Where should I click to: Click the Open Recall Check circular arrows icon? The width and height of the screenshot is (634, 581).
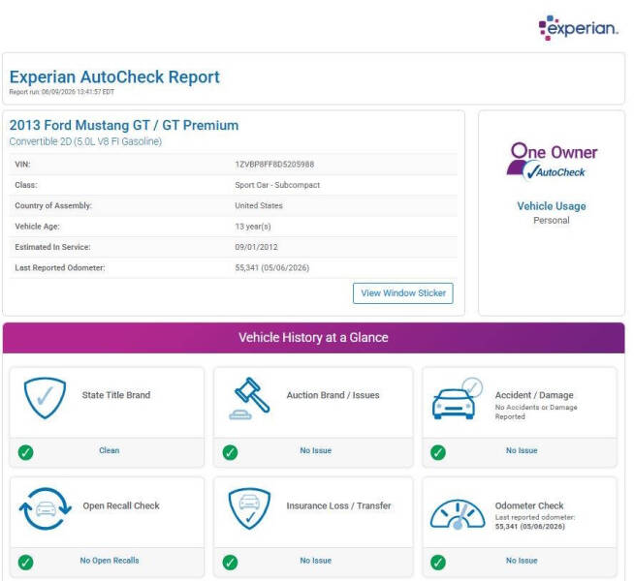click(46, 508)
